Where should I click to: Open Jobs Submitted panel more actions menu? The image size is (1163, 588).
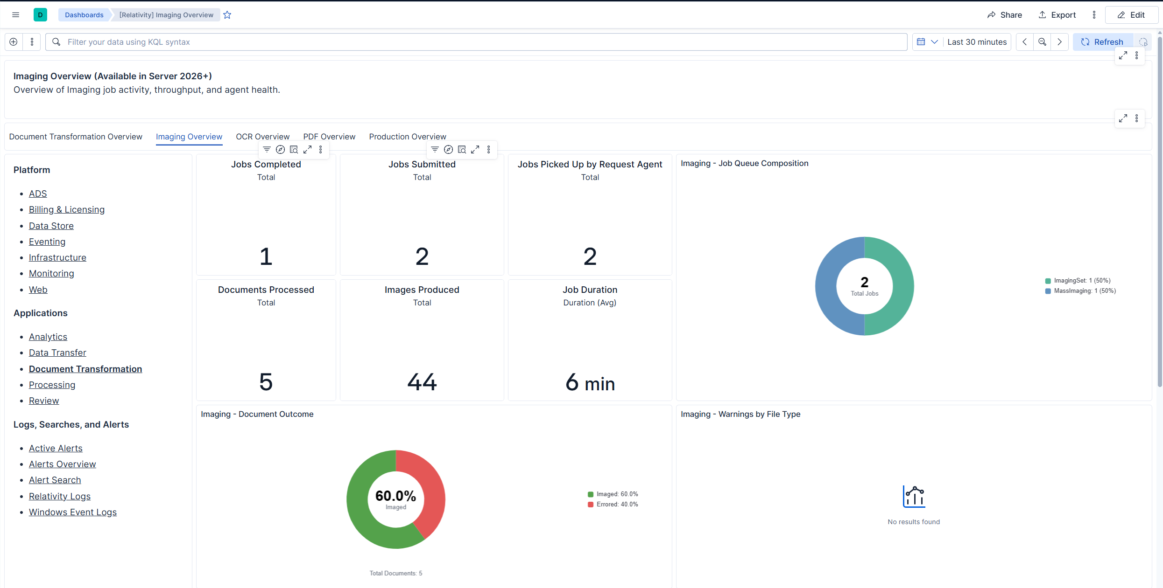489,150
